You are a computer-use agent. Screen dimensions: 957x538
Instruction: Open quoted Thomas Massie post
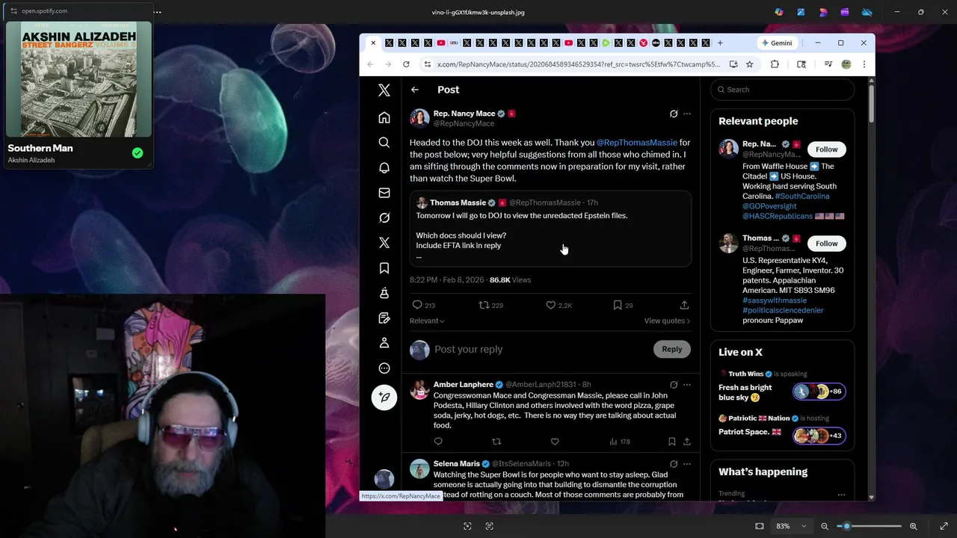[550, 229]
